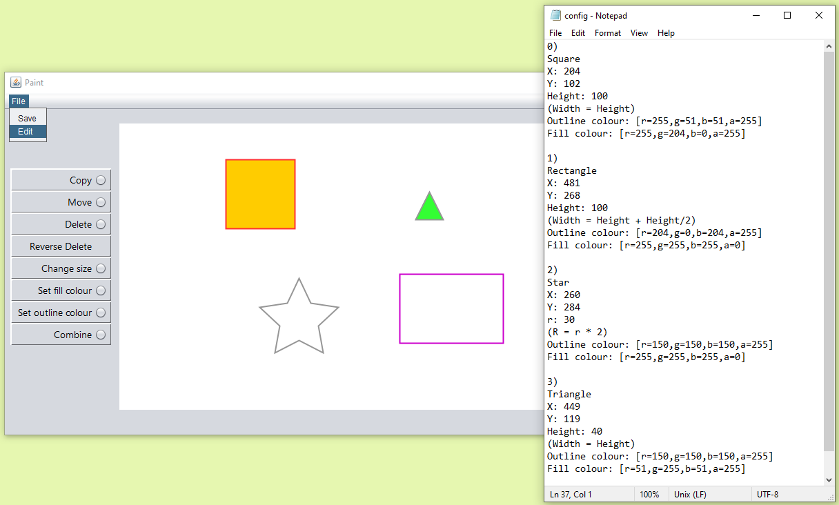Click the Paint application icon in the title bar
839x505 pixels.
tap(16, 82)
